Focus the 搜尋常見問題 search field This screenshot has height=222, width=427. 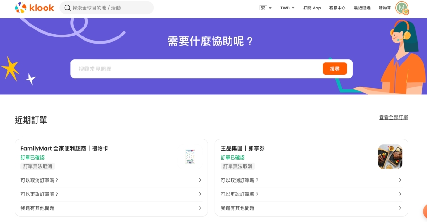click(x=196, y=69)
